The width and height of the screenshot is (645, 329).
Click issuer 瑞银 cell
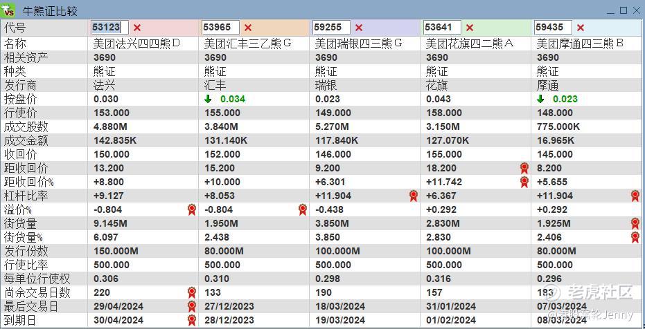[x=326, y=85]
